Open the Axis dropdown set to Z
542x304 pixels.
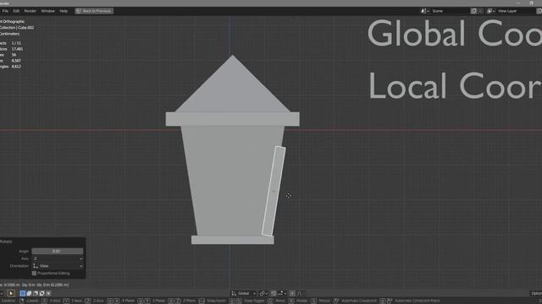(x=58, y=258)
